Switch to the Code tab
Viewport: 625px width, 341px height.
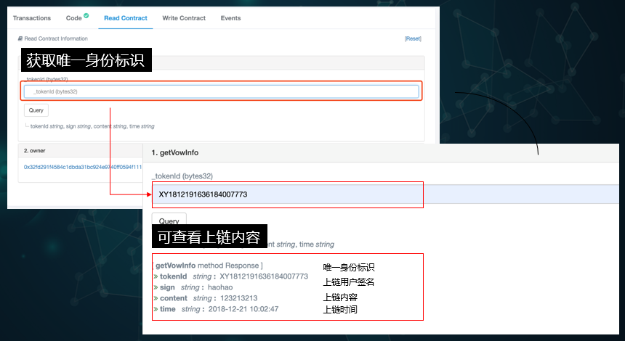(x=73, y=18)
